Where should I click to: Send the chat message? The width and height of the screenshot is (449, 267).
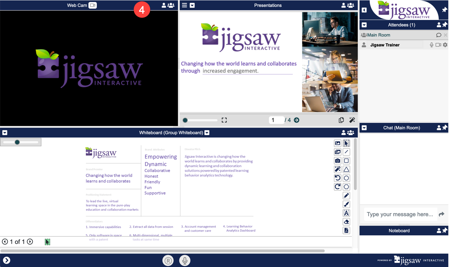click(x=441, y=214)
